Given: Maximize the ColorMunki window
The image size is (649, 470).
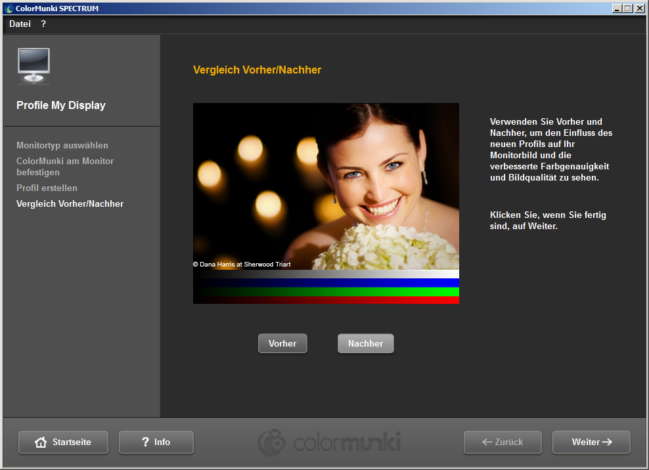Looking at the screenshot, I should pyautogui.click(x=628, y=9).
